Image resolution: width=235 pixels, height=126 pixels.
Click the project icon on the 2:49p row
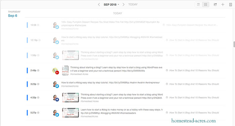coord(167,70)
